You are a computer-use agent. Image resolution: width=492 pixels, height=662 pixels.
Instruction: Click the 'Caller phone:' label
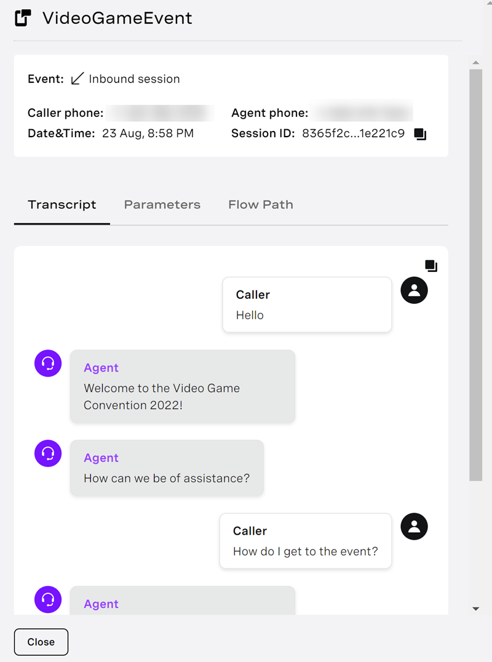tap(65, 113)
